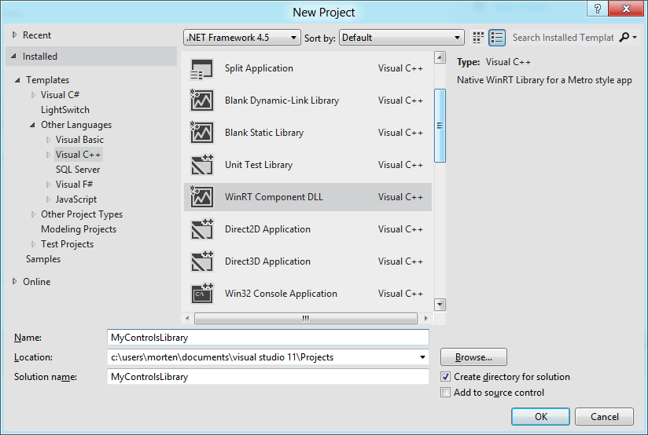
Task: Enable Add to source control
Action: [x=445, y=393]
